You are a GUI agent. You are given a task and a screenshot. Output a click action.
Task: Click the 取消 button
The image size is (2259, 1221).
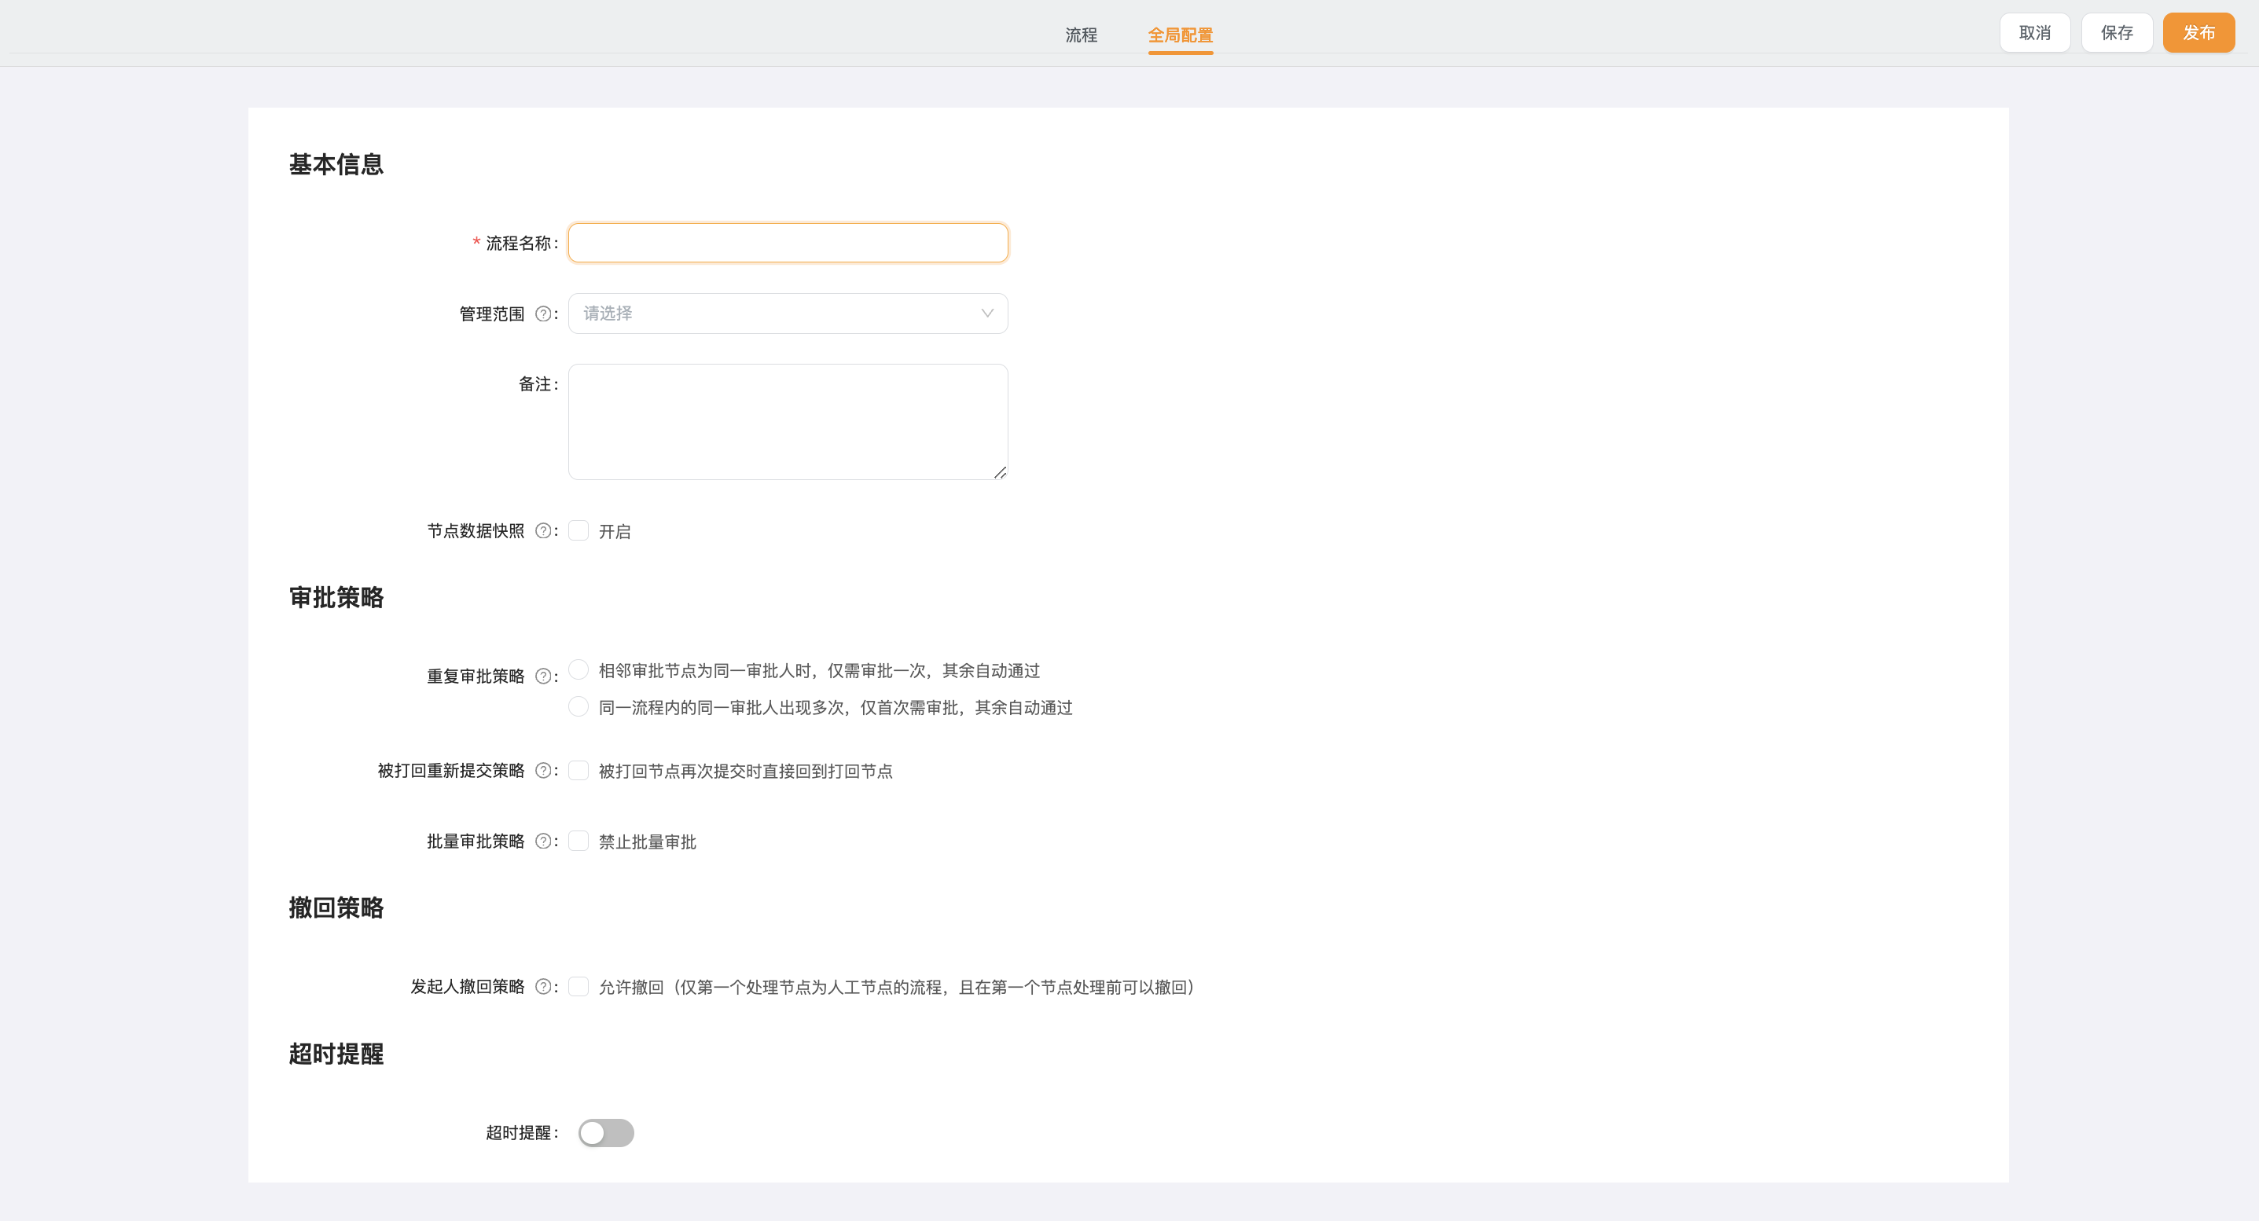click(2034, 33)
